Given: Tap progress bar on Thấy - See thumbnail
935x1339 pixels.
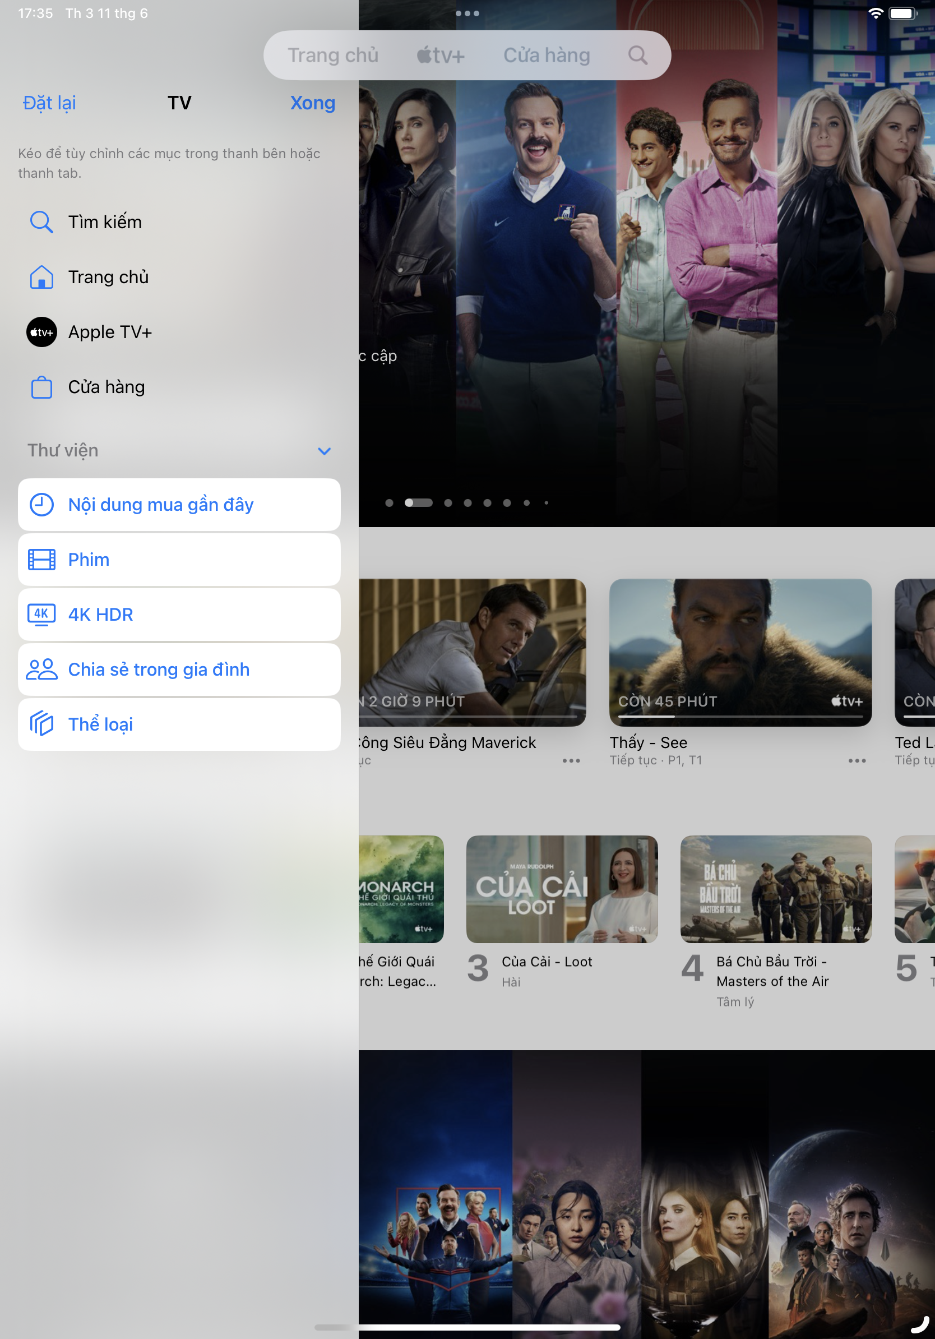Looking at the screenshot, I should point(740,716).
